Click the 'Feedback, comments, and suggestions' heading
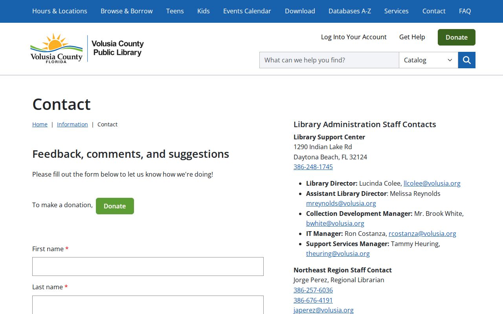 point(130,154)
